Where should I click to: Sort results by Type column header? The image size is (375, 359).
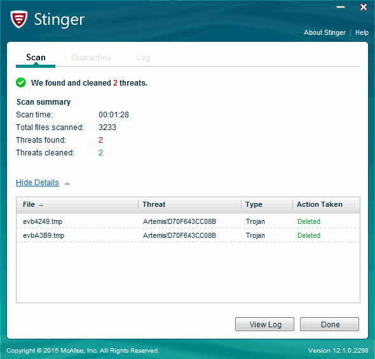point(267,205)
